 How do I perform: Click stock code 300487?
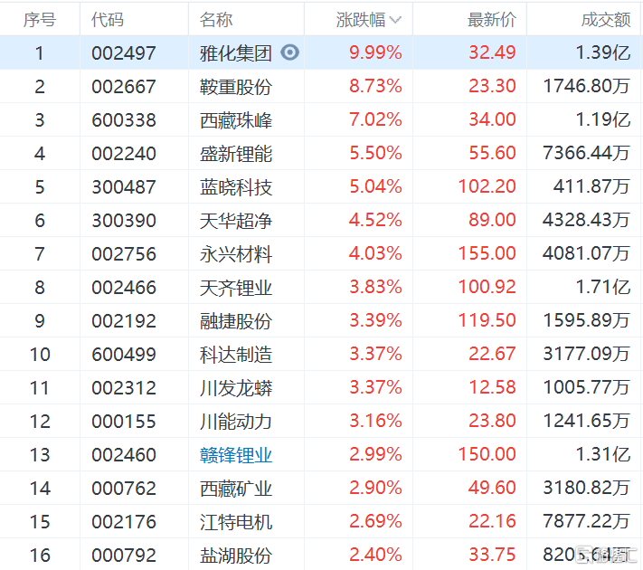click(x=124, y=187)
